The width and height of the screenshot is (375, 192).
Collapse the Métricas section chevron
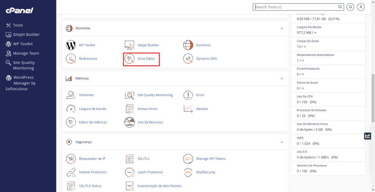tap(282, 78)
